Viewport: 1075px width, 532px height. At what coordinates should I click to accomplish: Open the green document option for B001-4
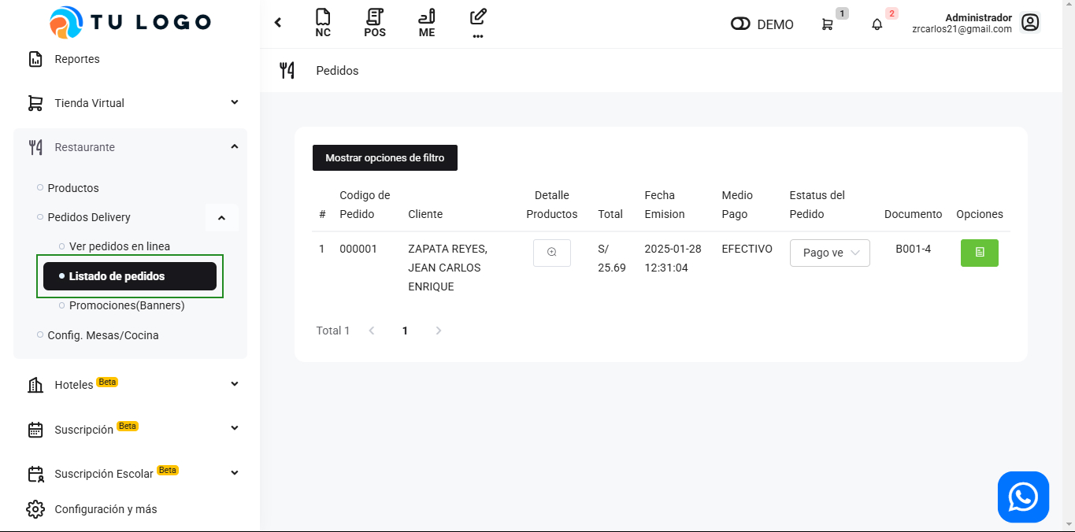979,253
